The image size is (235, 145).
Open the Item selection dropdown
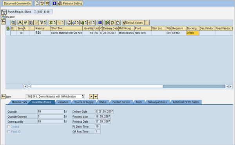click(83, 97)
